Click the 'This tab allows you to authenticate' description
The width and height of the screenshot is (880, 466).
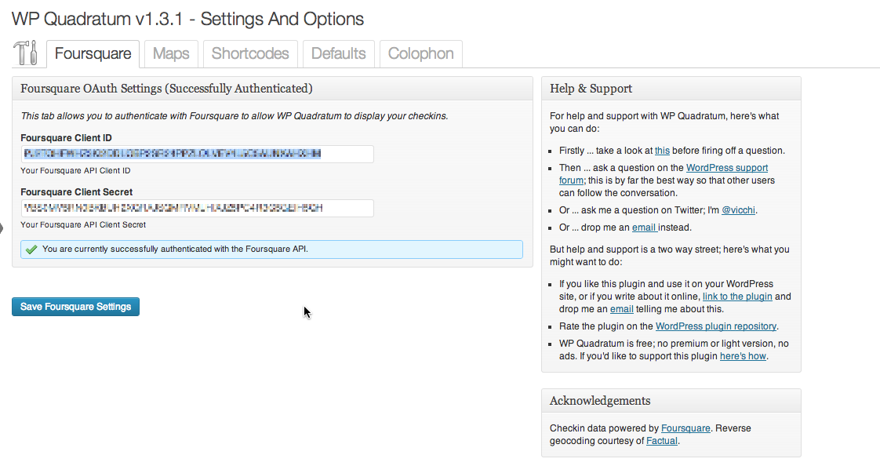click(235, 116)
